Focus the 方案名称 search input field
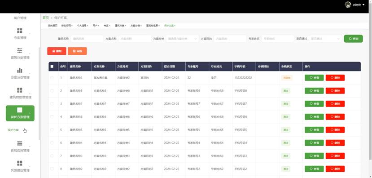 pos(135,39)
